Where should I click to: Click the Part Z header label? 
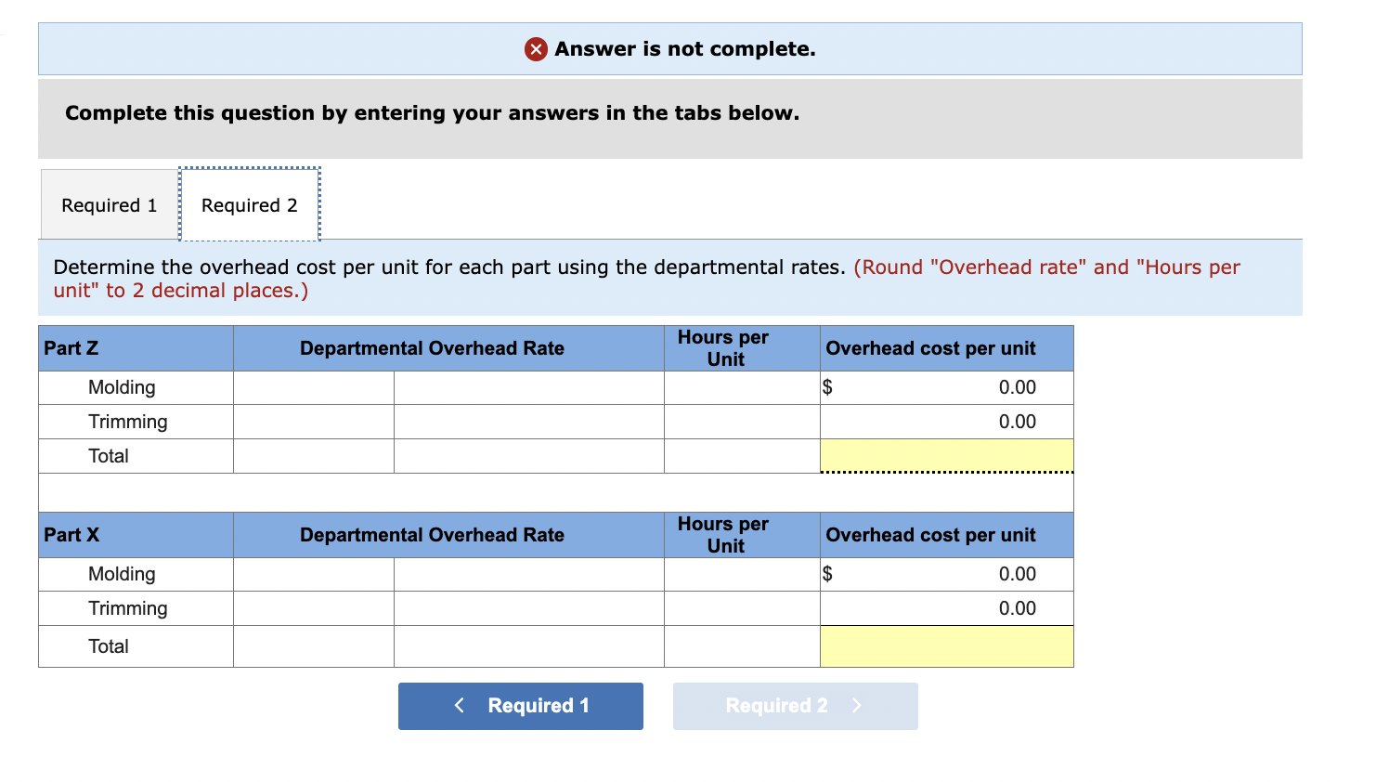pos(71,348)
